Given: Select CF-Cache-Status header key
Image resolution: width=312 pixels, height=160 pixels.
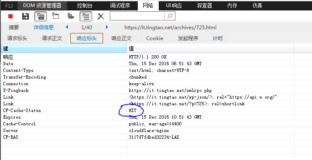Looking at the screenshot, I should click(x=22, y=111).
